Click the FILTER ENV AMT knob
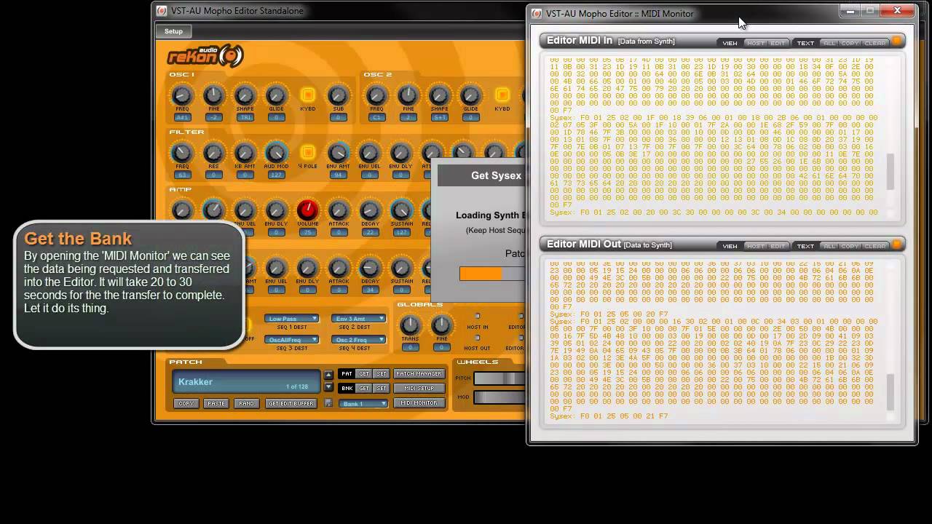The image size is (932, 524). tap(338, 153)
